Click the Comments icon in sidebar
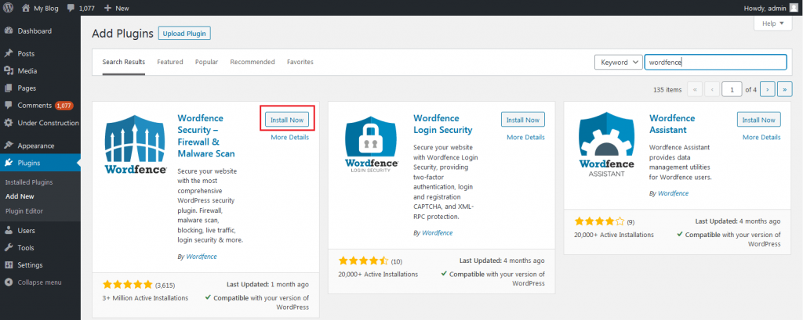This screenshot has width=803, height=320. 8,106
